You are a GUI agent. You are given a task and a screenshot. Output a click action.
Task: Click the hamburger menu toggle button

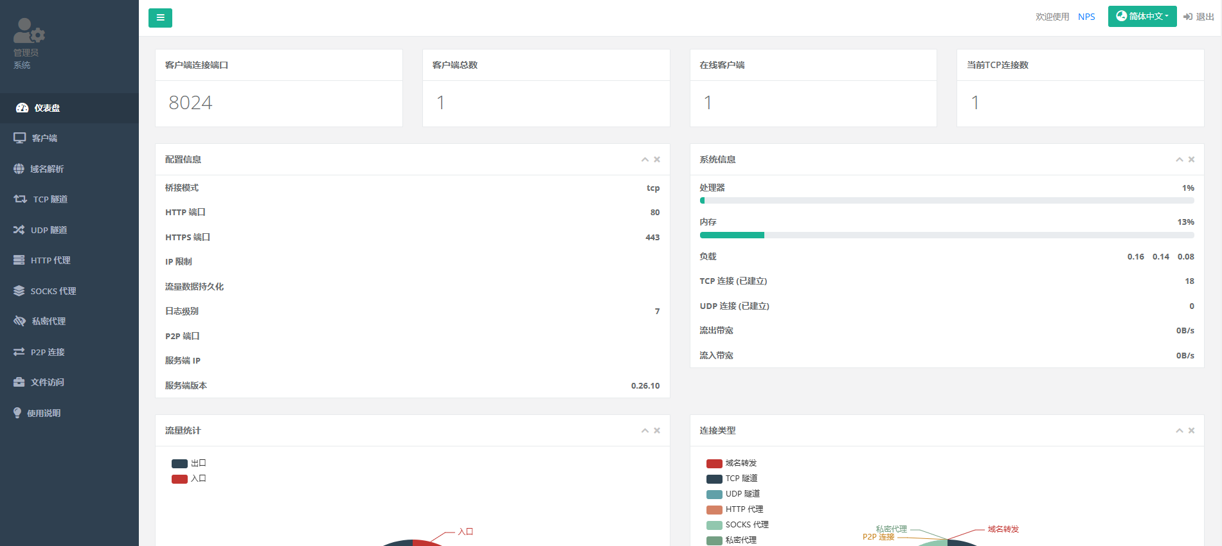(160, 18)
